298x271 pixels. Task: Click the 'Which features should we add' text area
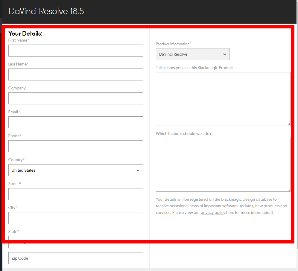[x=223, y=165]
